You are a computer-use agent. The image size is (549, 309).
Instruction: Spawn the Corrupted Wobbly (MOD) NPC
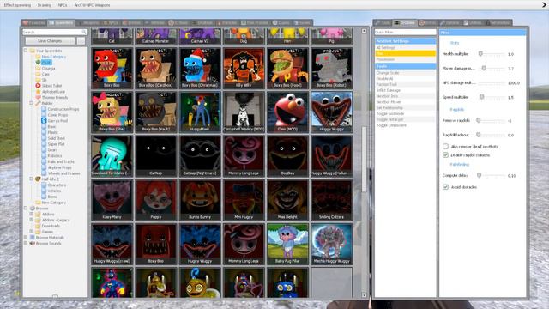click(x=244, y=112)
